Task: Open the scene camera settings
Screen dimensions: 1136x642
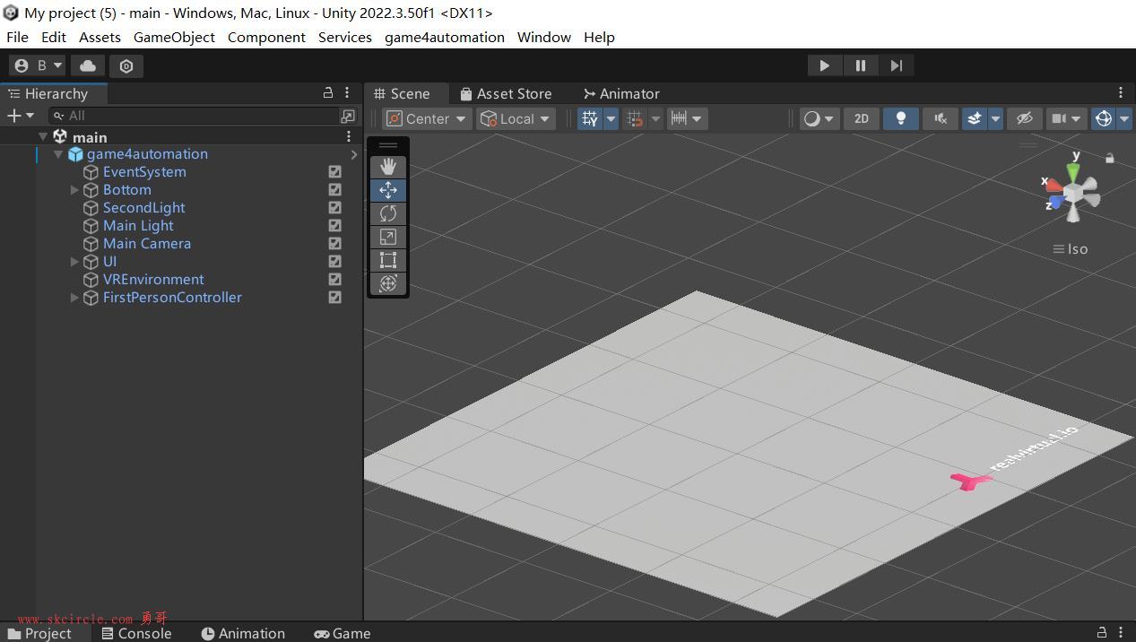Action: [1067, 118]
